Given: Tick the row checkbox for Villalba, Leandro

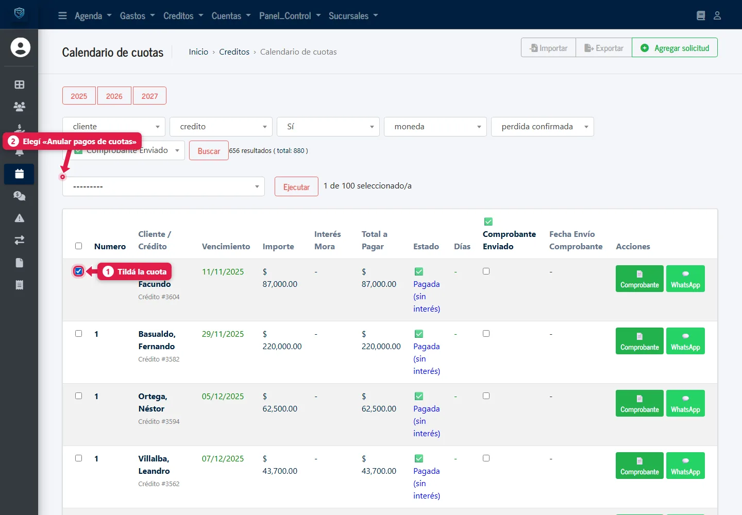Looking at the screenshot, I should (x=79, y=458).
